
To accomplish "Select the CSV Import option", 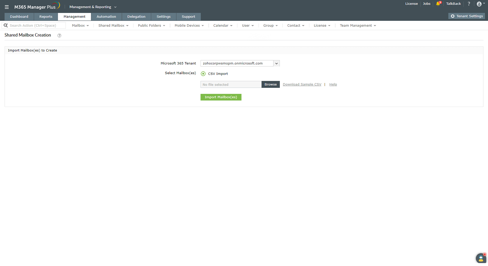I will tap(203, 73).
